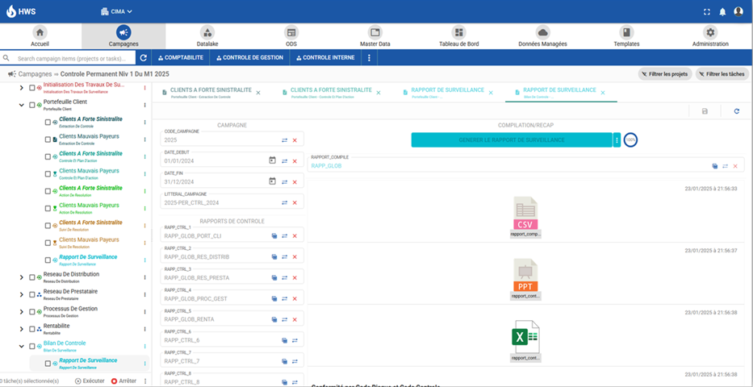Viewport: 753px width, 387px height.
Task: Click Generer le Rapport de Surveillance button
Action: (x=511, y=140)
